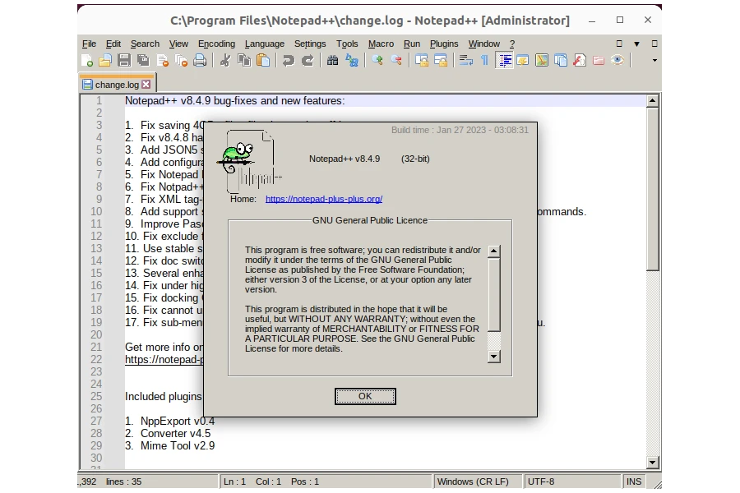Open the Folder as Workspace panel
Screen dimensions: 740x493
click(x=600, y=60)
